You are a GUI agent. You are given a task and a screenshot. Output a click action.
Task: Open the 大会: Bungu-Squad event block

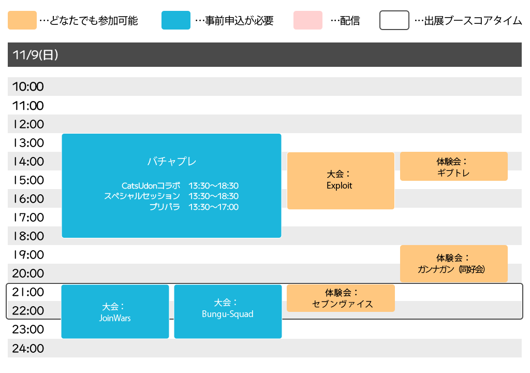228,311
